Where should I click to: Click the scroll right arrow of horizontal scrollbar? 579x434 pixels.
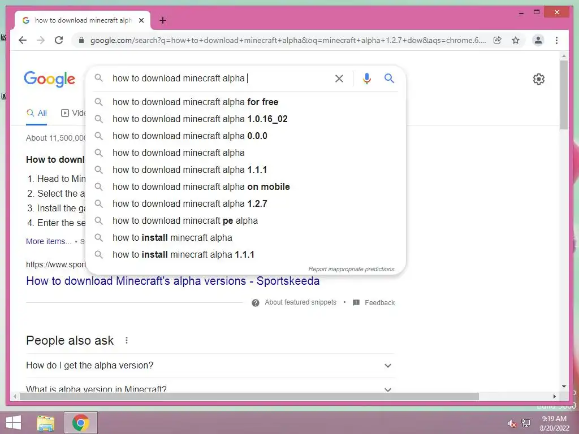[x=554, y=396]
